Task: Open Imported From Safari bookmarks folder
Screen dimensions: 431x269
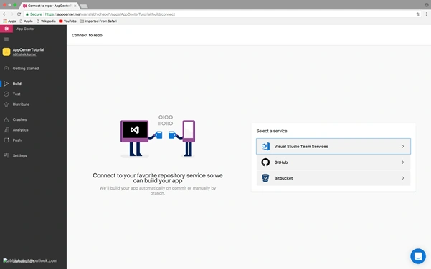Action: coord(98,21)
